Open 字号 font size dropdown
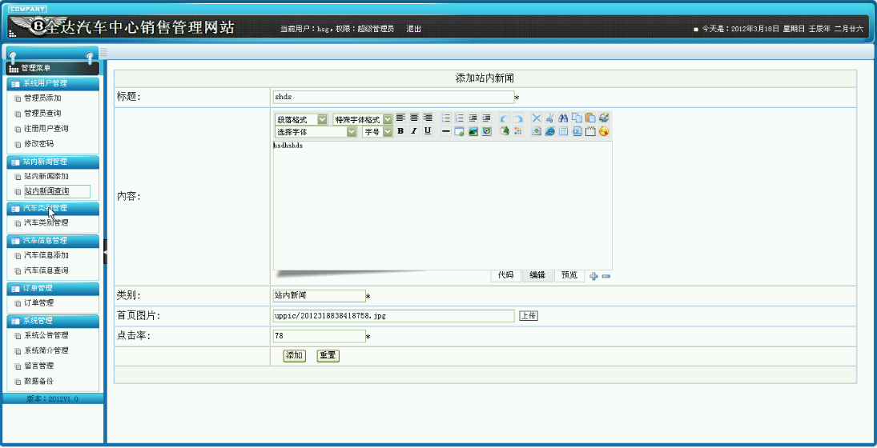 click(x=377, y=132)
